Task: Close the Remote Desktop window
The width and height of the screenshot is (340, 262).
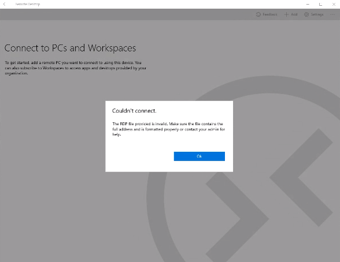Action: click(334, 4)
